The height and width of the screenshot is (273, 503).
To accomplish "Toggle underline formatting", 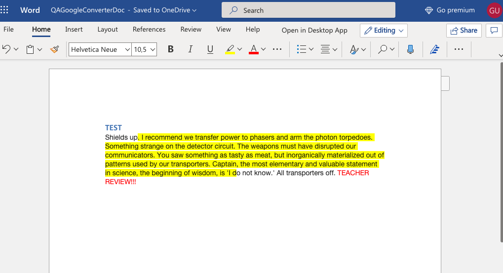I will 210,49.
